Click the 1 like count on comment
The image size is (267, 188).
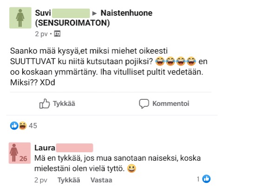point(198,179)
